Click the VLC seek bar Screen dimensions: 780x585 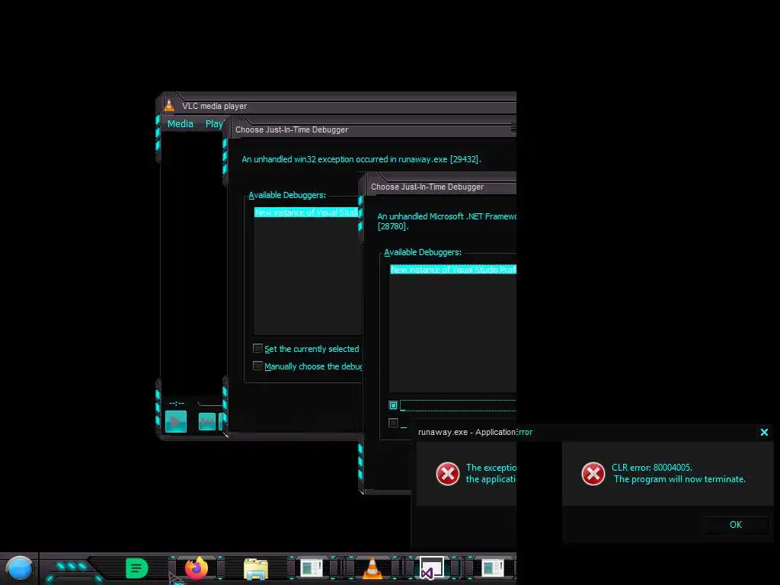(211, 402)
